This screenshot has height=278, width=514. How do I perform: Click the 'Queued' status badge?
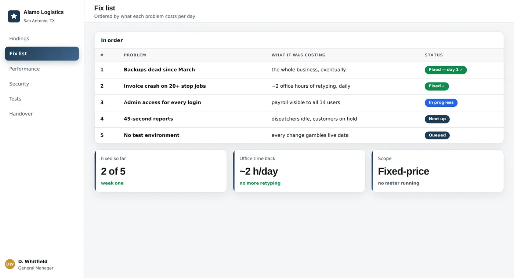point(437,135)
